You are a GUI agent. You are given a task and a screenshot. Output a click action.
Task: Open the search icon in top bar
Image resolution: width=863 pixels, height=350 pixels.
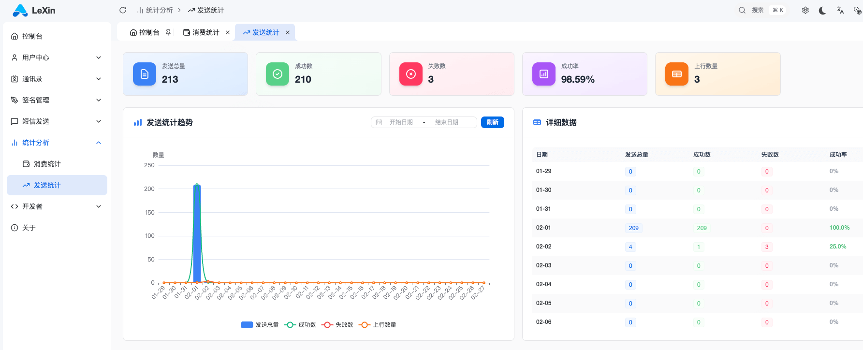742,10
